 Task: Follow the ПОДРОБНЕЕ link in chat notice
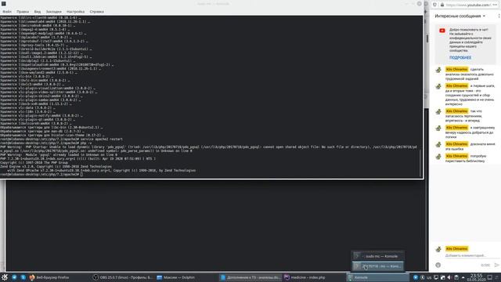tap(460, 57)
